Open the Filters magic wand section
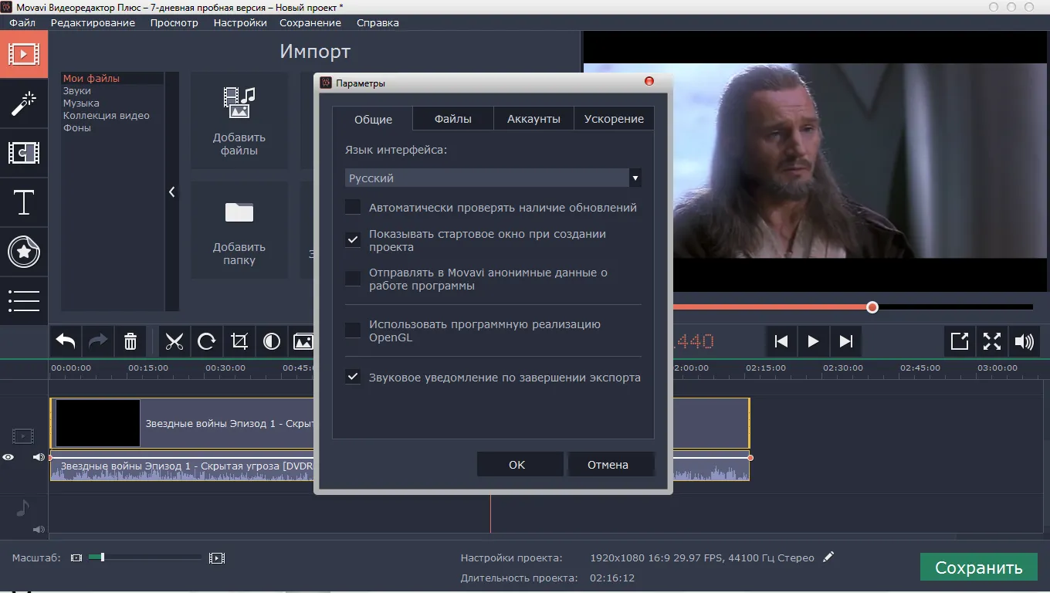The width and height of the screenshot is (1050, 593). pyautogui.click(x=24, y=103)
